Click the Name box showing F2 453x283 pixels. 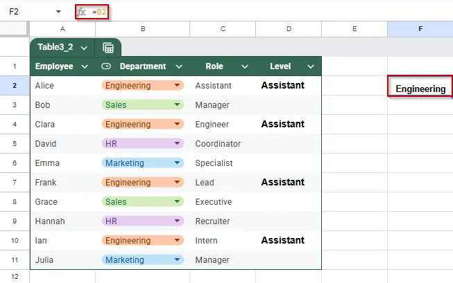point(14,12)
